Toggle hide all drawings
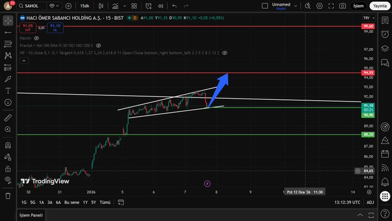The height and width of the screenshot is (221, 392). point(8,180)
